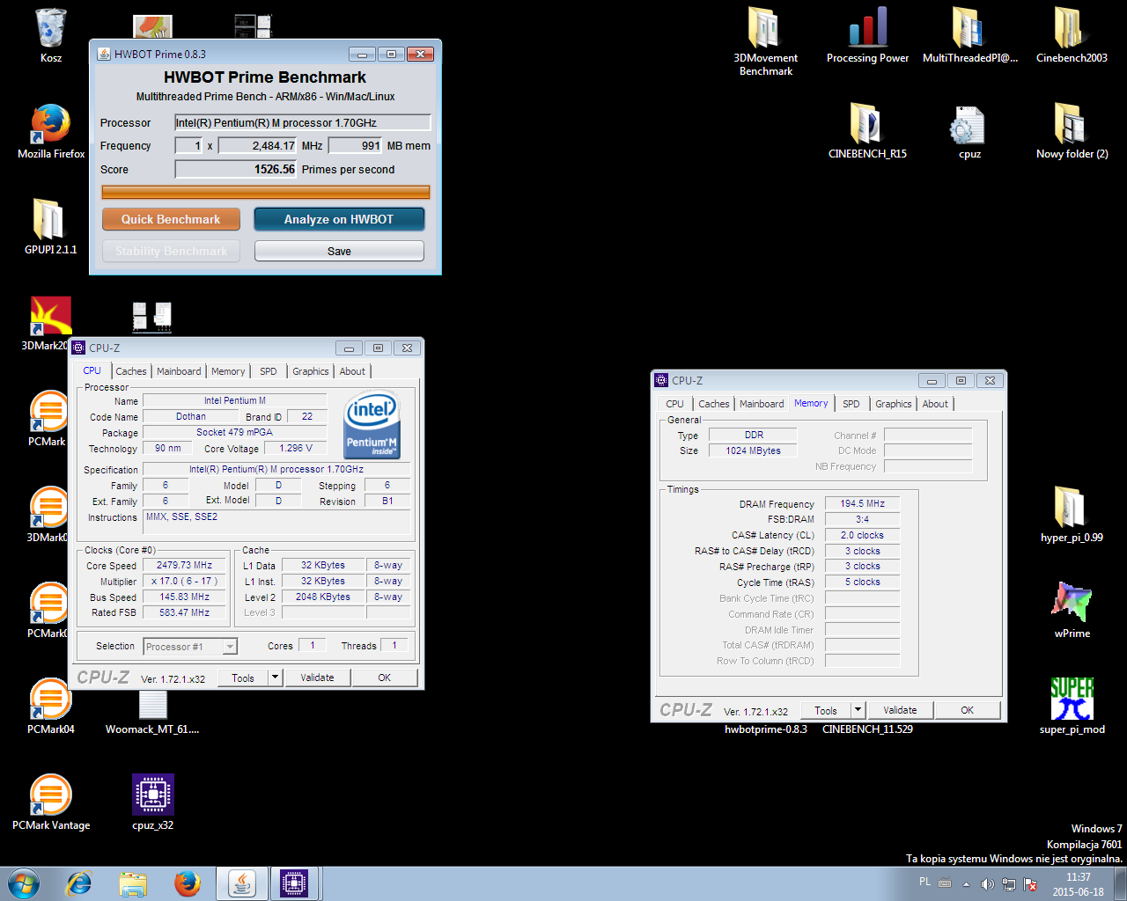Click the PL language indicator in the taskbar
The height and width of the screenshot is (901, 1127).
[924, 882]
